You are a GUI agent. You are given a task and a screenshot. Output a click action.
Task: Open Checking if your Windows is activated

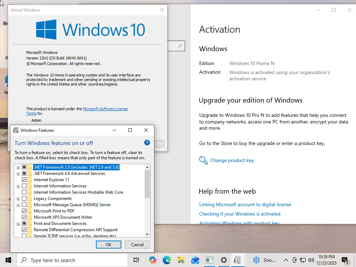coord(240,214)
